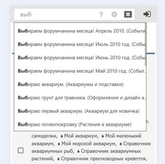The width and height of the screenshot is (165, 164).
Task: Open the search help question mark icon
Action: 101,14
